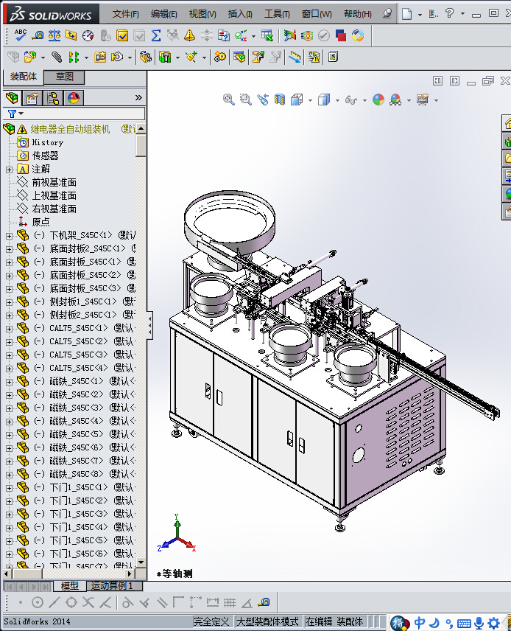This screenshot has height=631, width=511.
Task: Select the 草图 sketch tab
Action: tap(64, 77)
